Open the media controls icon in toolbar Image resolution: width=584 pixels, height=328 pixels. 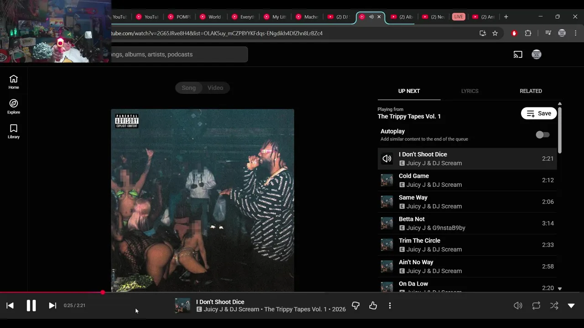point(548,33)
